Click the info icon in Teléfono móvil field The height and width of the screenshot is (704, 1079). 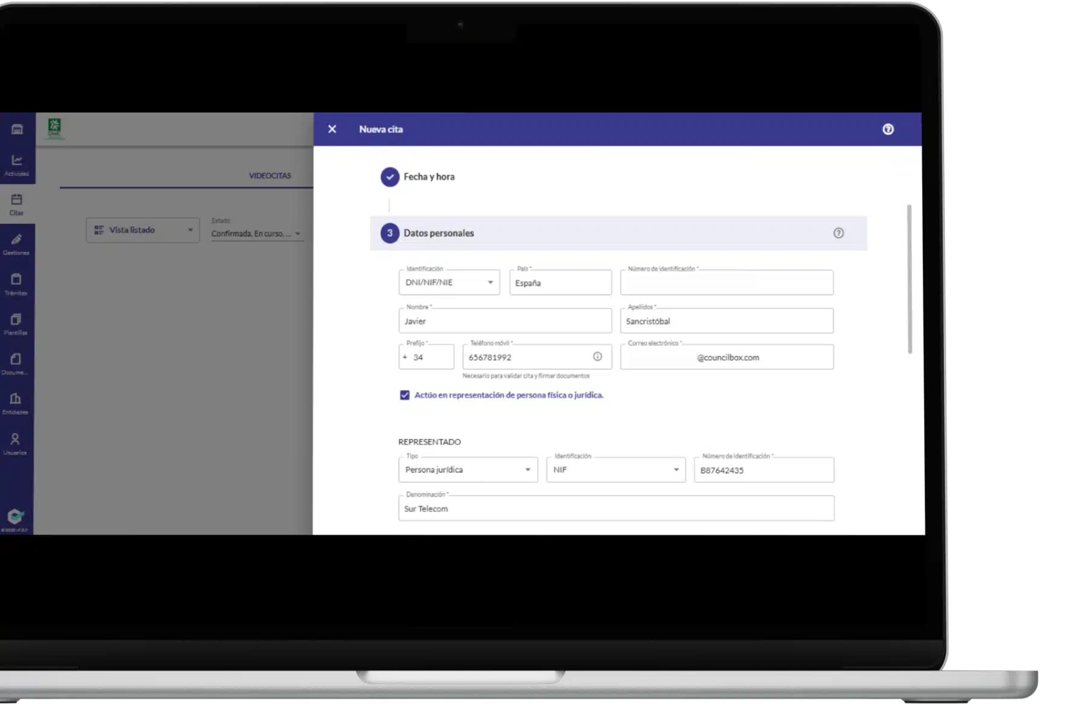tap(598, 357)
